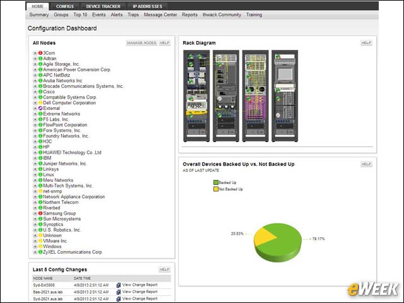Click the green status icon beside Riverbed
The image size is (404, 303).
pyautogui.click(x=40, y=208)
